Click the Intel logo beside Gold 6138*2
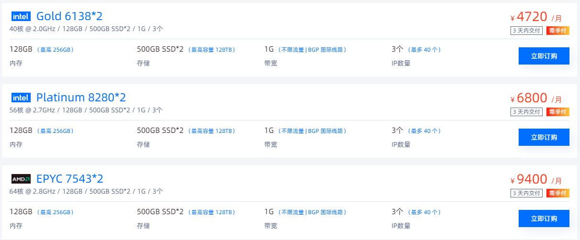 21,16
